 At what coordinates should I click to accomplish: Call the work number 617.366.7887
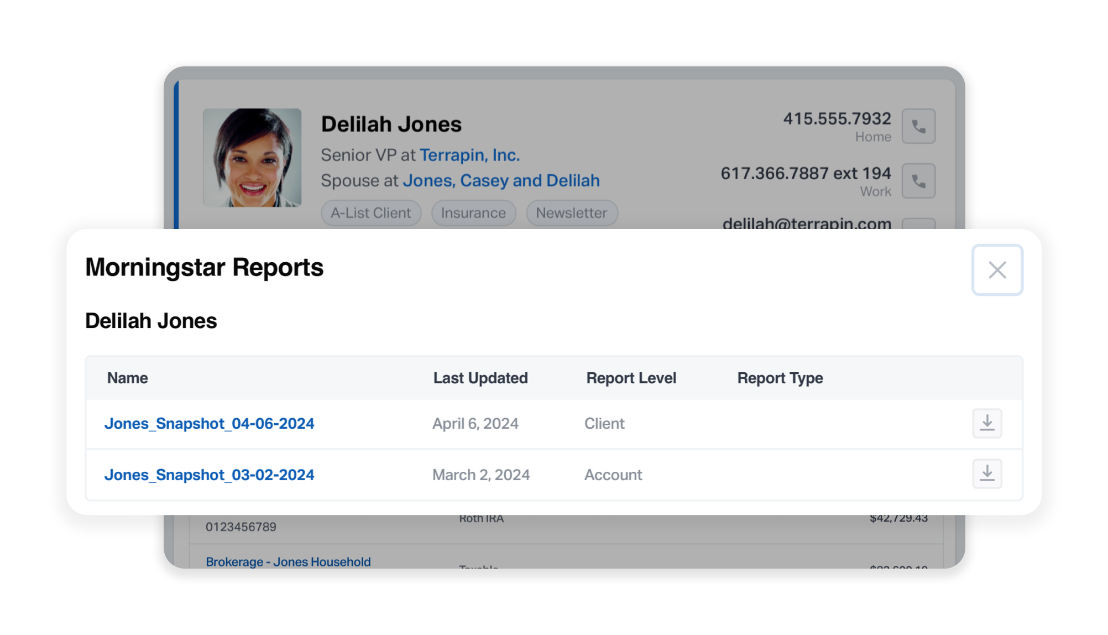[918, 181]
